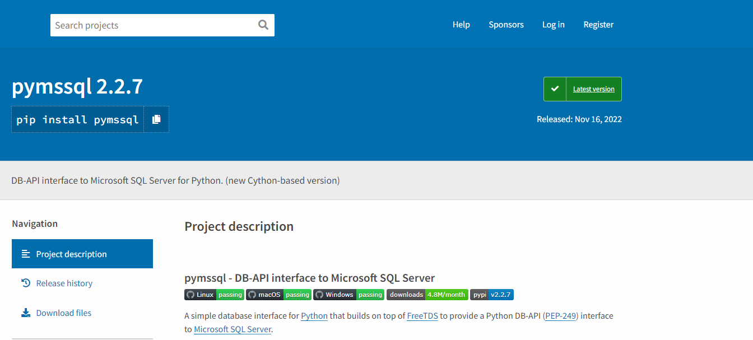Viewport: 753px width, 340px height.
Task: Click the pip install pymssql command text
Action: click(x=77, y=119)
